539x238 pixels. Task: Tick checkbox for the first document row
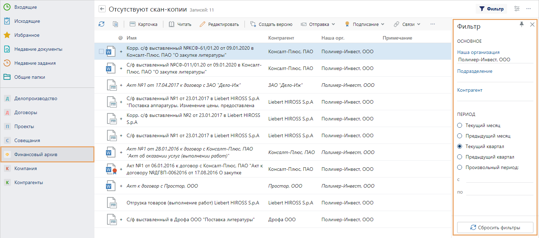pos(101,51)
